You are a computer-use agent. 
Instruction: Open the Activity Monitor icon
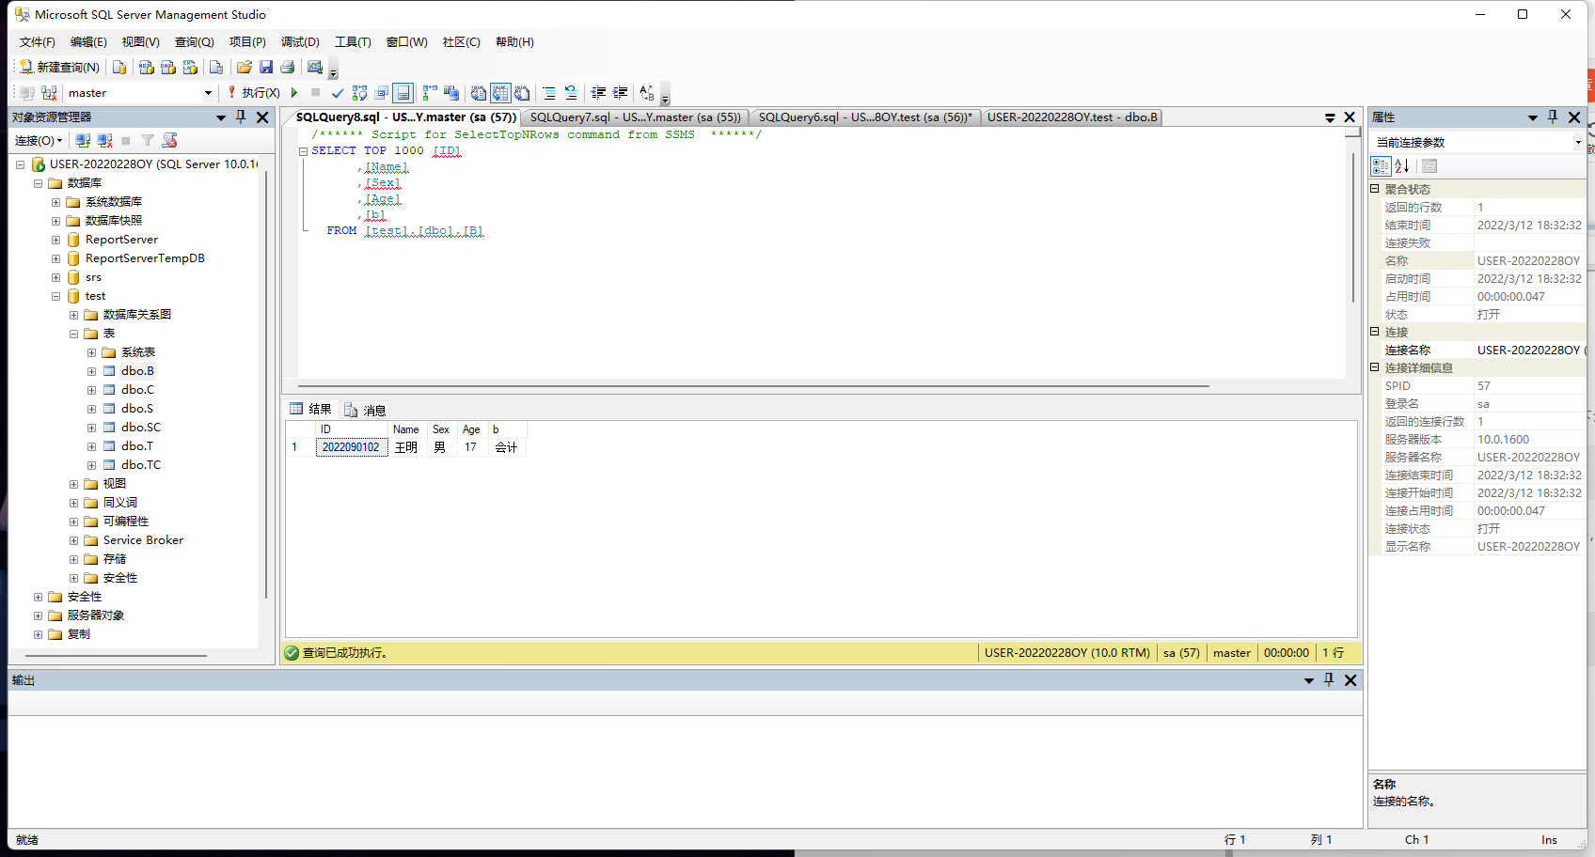pyautogui.click(x=315, y=67)
